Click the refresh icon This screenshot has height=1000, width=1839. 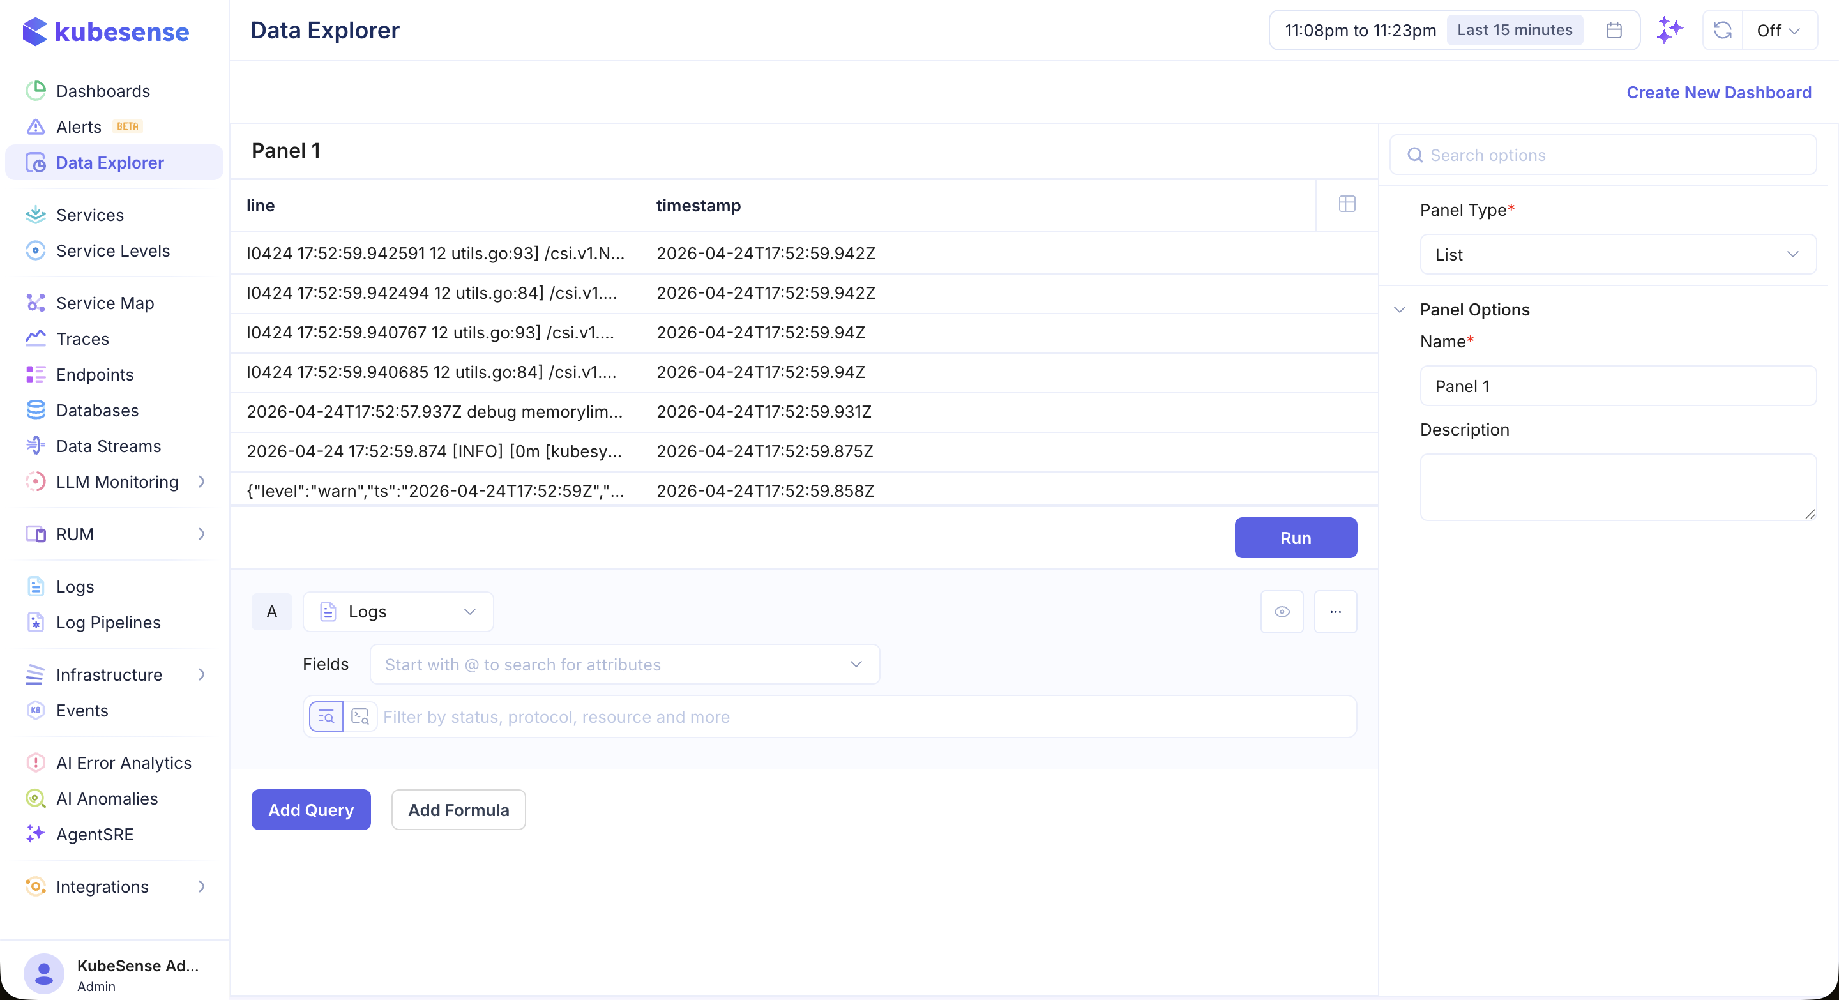[1723, 30]
